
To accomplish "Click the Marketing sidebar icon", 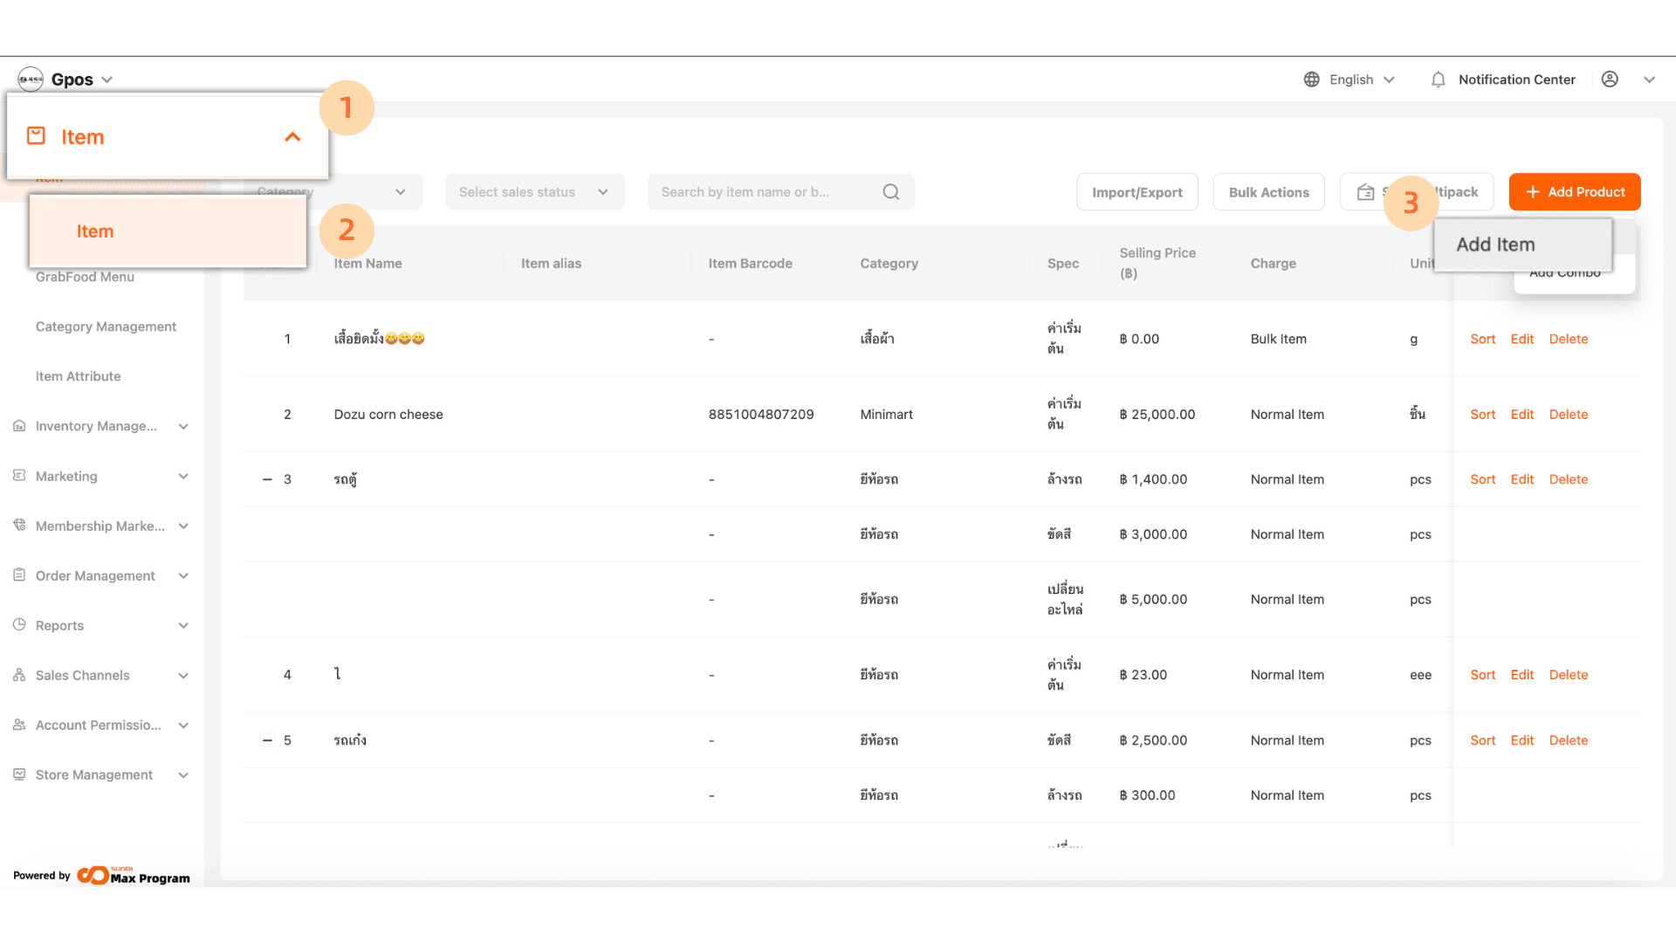I will click(x=19, y=476).
